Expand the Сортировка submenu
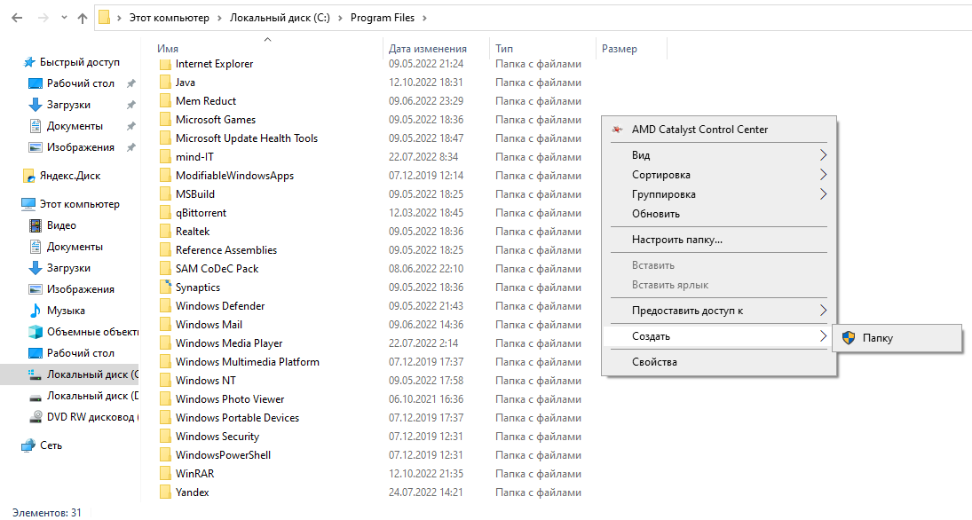The image size is (972, 520). [823, 175]
